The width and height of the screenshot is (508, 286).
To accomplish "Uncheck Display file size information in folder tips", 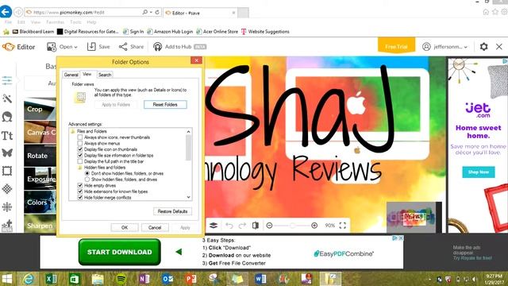I will [x=80, y=156].
